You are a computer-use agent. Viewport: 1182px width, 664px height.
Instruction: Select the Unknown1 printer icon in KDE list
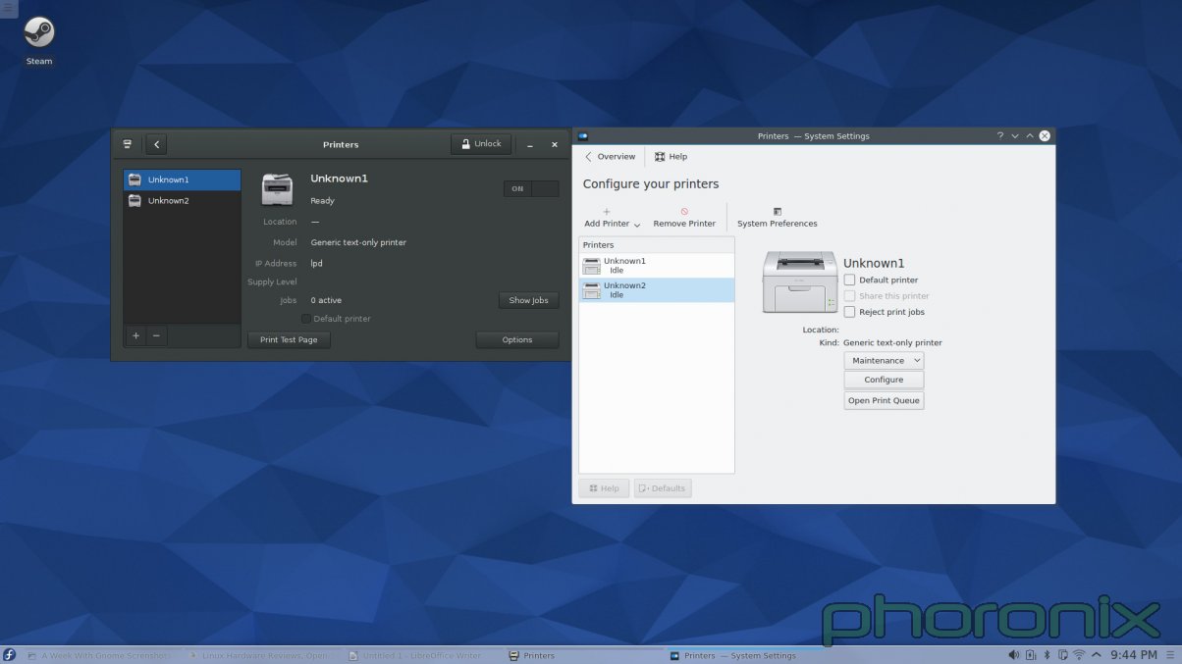pyautogui.click(x=592, y=265)
